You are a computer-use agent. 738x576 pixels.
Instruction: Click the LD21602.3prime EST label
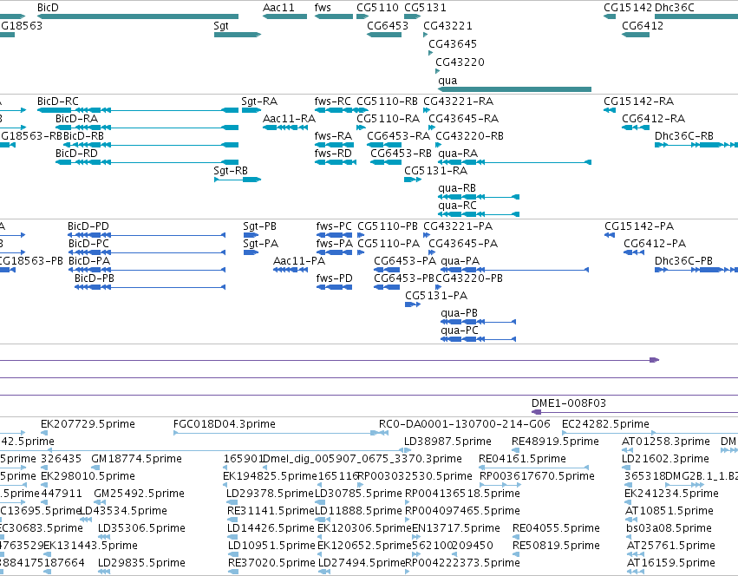coord(665,459)
